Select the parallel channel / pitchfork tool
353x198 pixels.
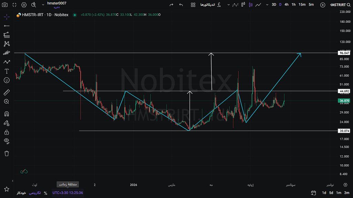pos(7,35)
